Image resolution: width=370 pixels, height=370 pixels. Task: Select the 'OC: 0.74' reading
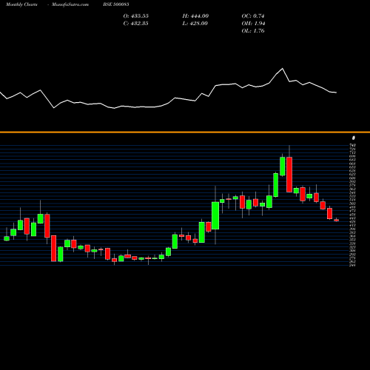click(253, 16)
